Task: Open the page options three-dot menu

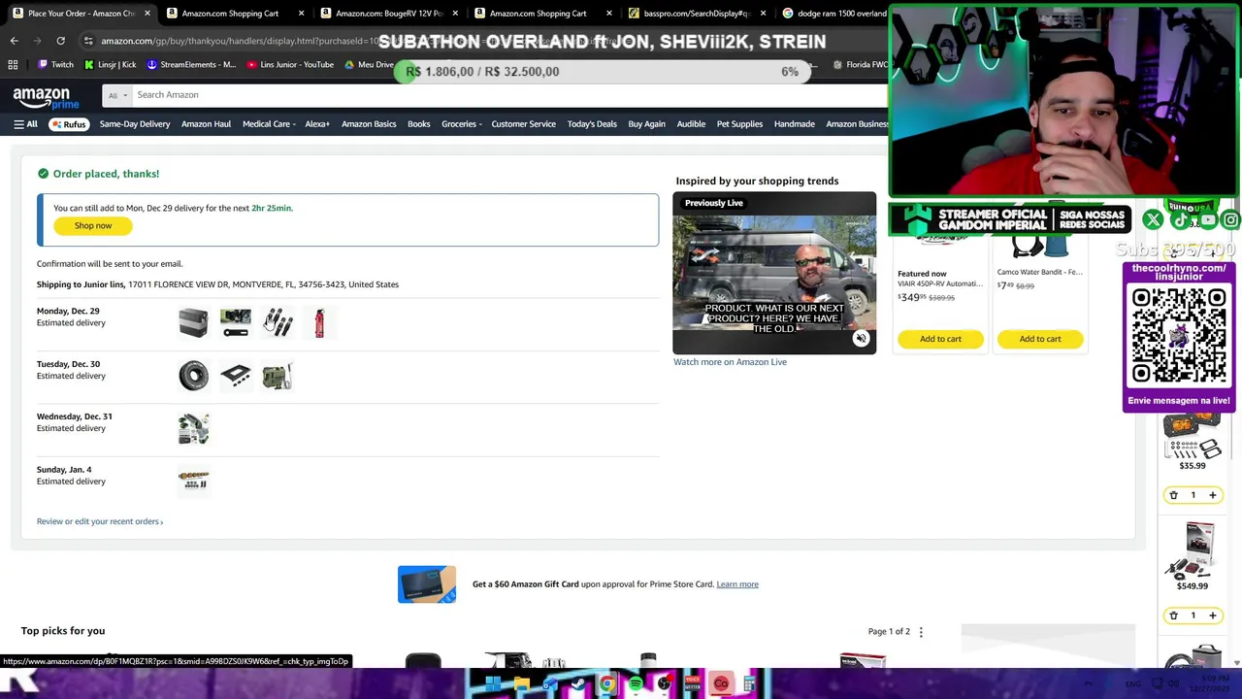Action: point(921,632)
